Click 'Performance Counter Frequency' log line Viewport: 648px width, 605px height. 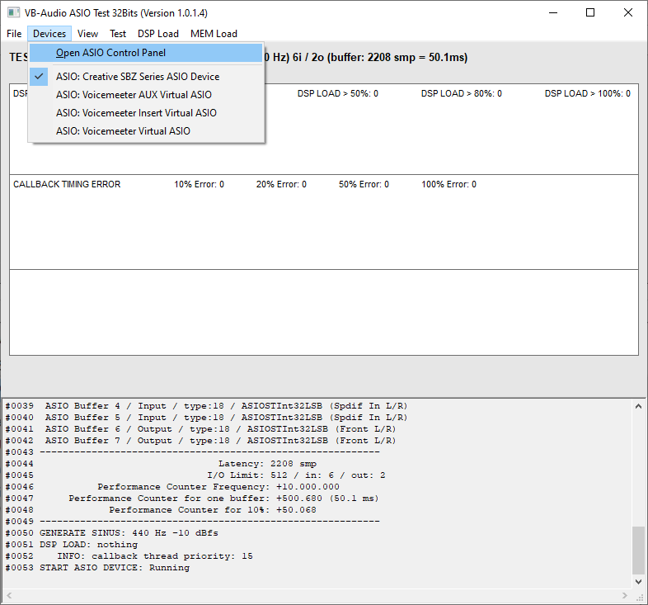tap(218, 487)
